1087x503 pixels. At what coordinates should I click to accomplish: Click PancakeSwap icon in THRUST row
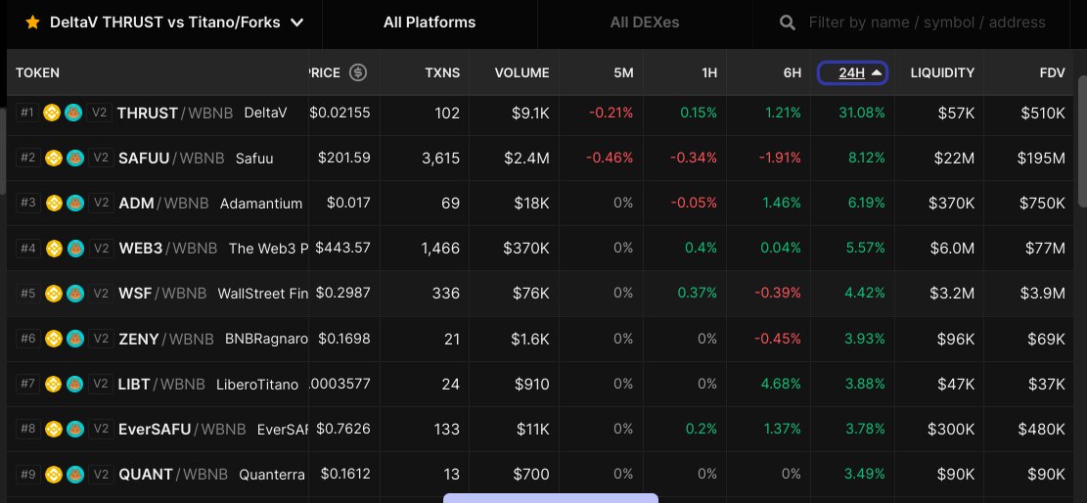73,113
